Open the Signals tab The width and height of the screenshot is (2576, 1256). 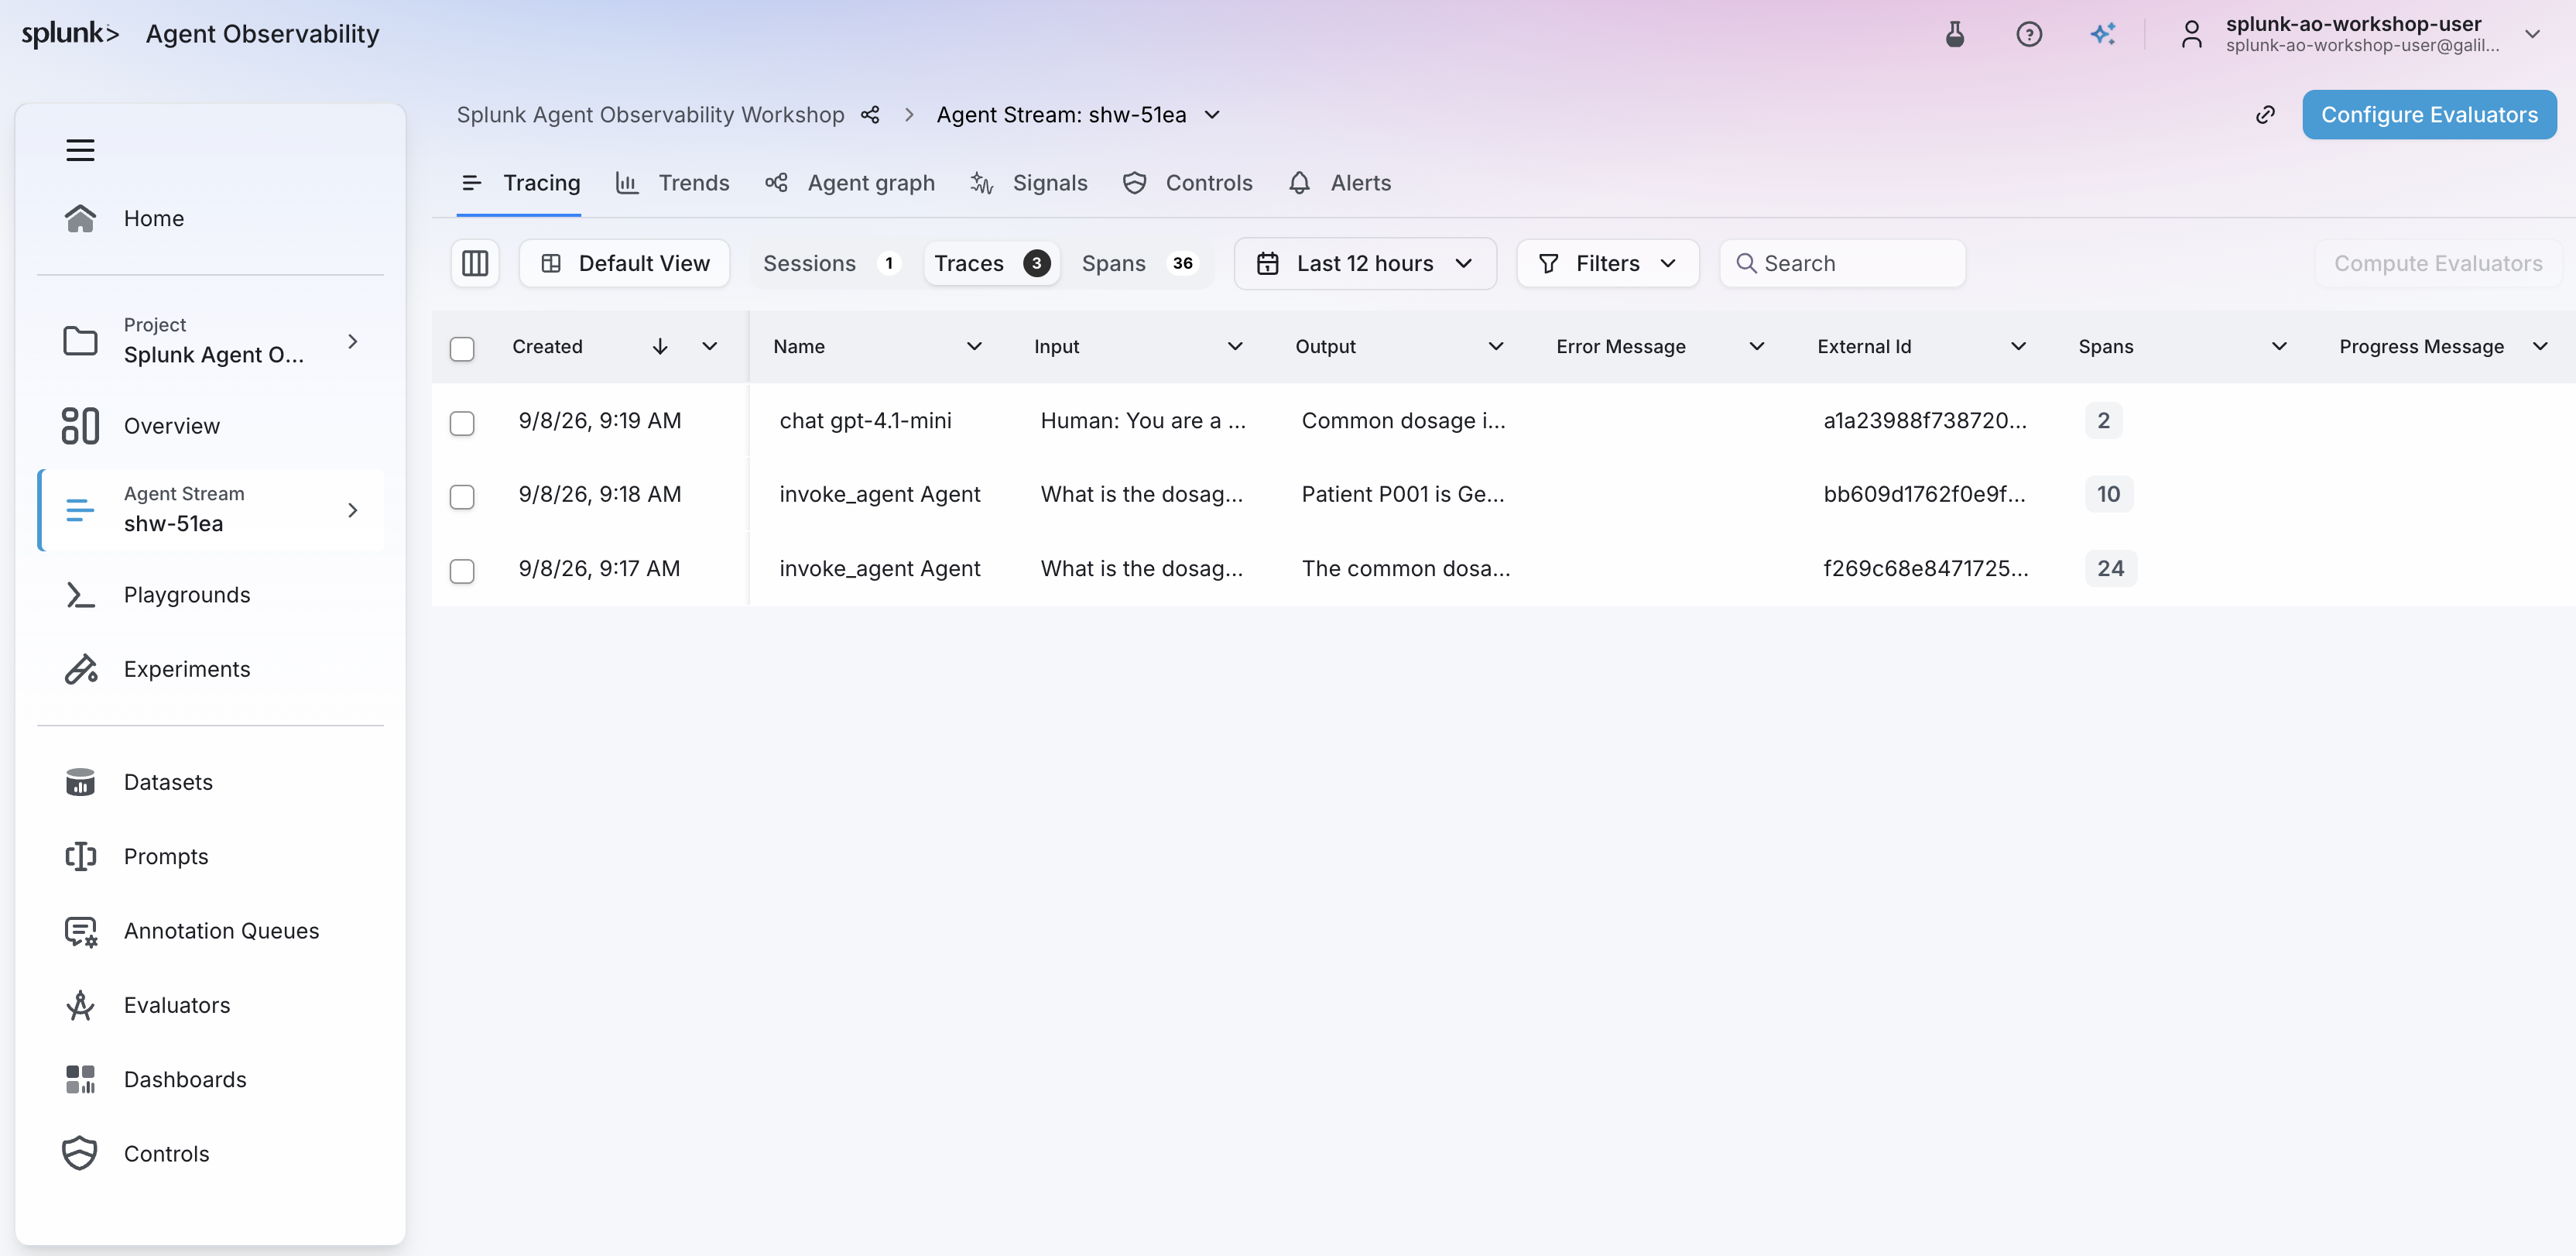(1029, 184)
